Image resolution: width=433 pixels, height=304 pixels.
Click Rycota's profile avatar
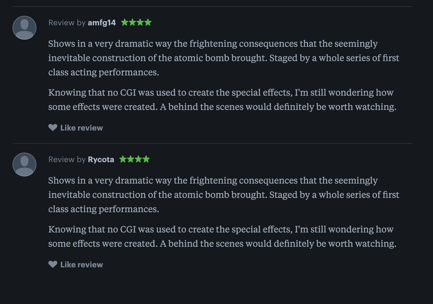(x=24, y=164)
